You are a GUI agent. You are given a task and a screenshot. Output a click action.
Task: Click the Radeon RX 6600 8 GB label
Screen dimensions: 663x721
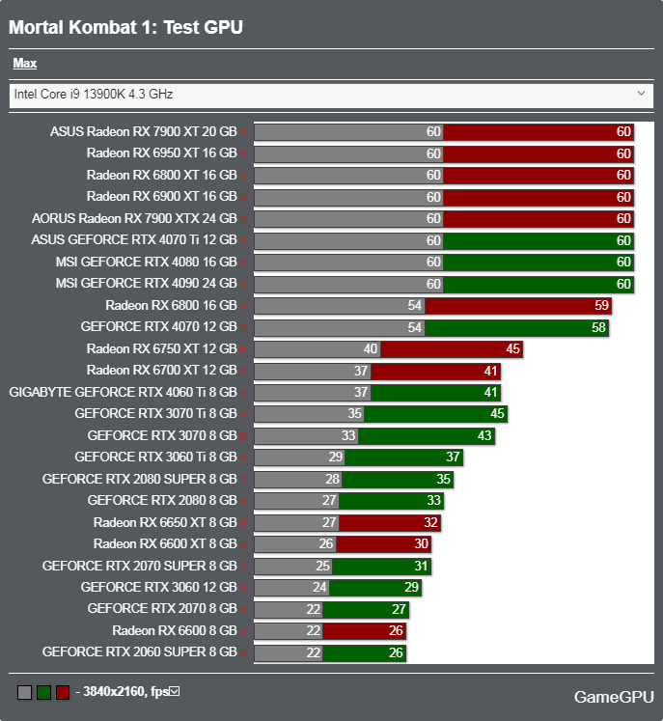(x=175, y=631)
